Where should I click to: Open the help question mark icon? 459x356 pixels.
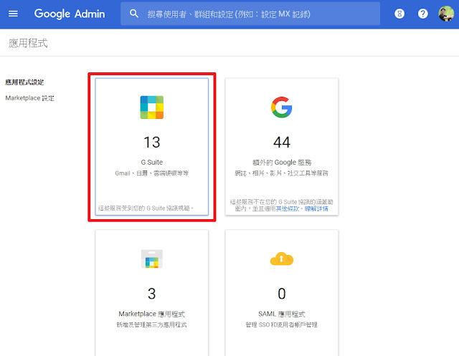(x=422, y=14)
